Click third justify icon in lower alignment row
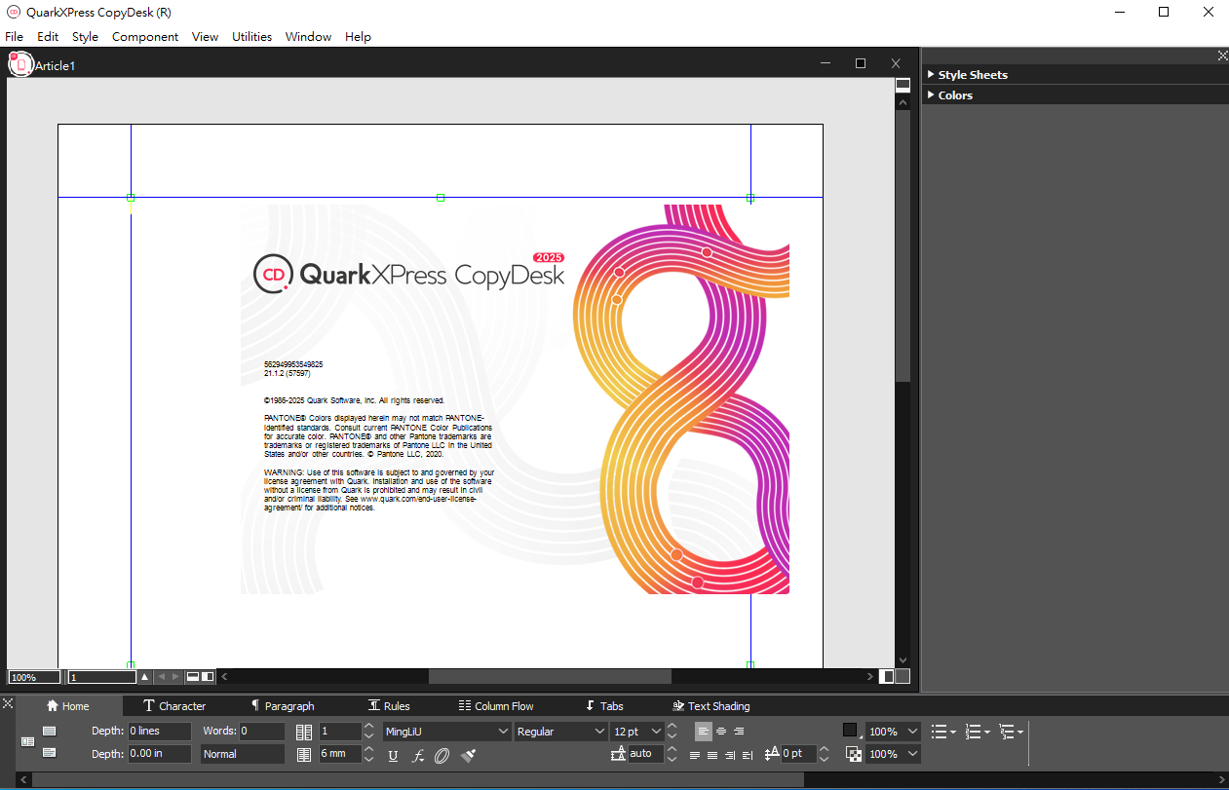The image size is (1229, 790). [x=730, y=755]
